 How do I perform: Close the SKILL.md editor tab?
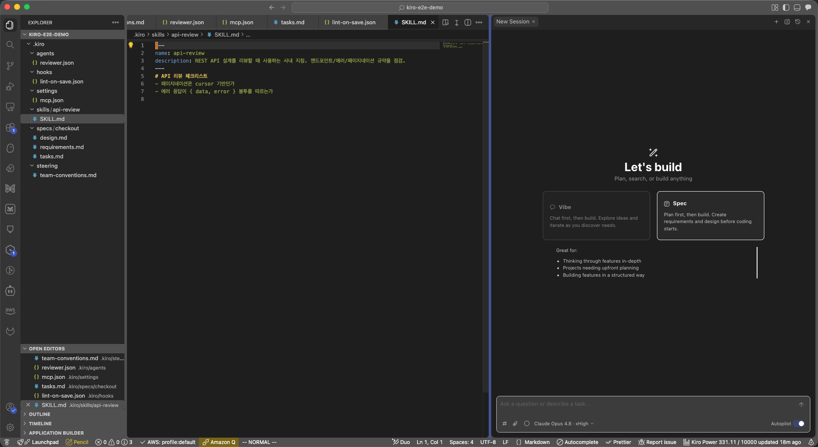click(x=433, y=23)
